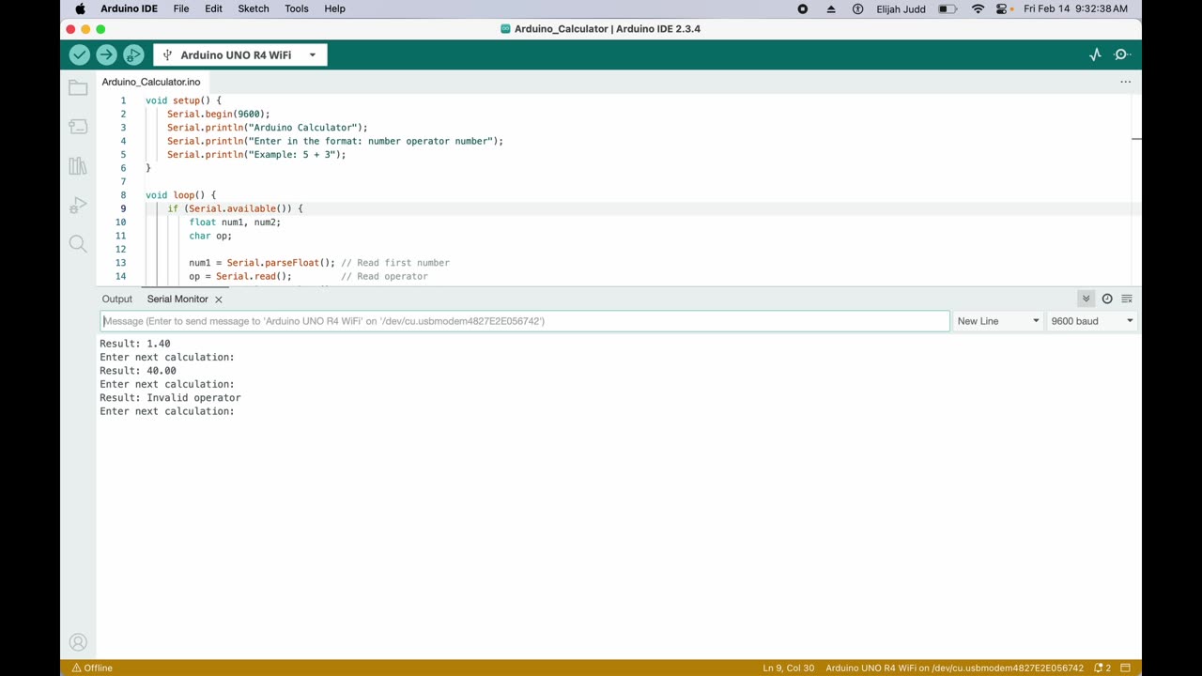Open the File menu
Screen dimensions: 1202x676
tap(181, 8)
